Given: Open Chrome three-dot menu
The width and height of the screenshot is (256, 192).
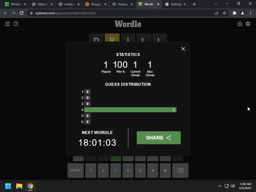Looking at the screenshot, I should click(x=250, y=13).
